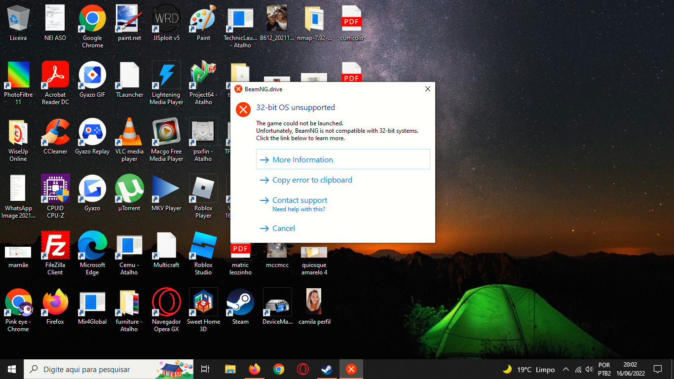This screenshot has height=379, width=674.
Task: Open the Roblox Studio shortcut
Action: click(x=203, y=245)
